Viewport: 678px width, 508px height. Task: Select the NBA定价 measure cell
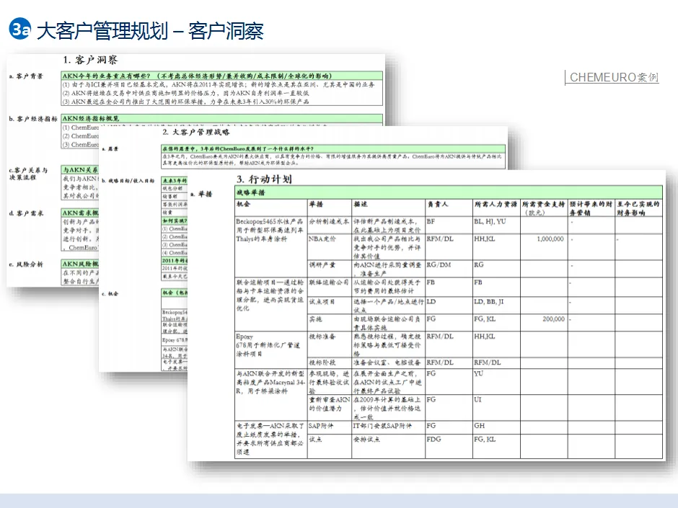pyautogui.click(x=330, y=246)
